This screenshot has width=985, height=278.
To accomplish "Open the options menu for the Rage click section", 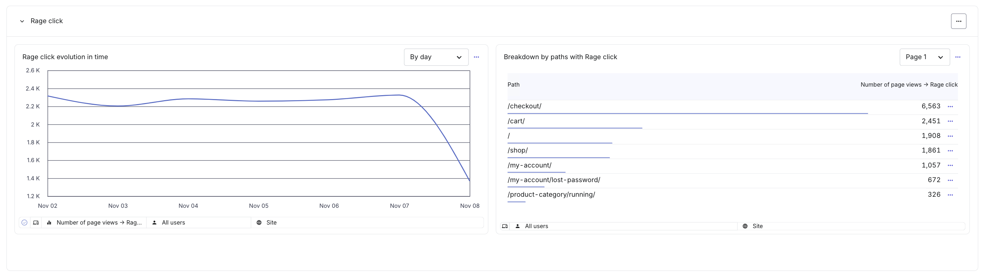I will (x=958, y=21).
